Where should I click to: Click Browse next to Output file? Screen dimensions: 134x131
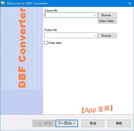pos(107,35)
